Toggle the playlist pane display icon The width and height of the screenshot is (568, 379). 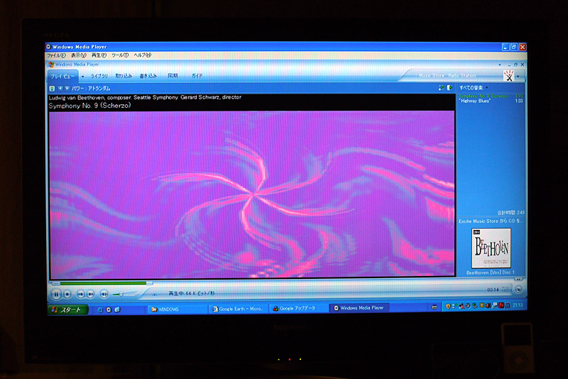pyautogui.click(x=449, y=88)
